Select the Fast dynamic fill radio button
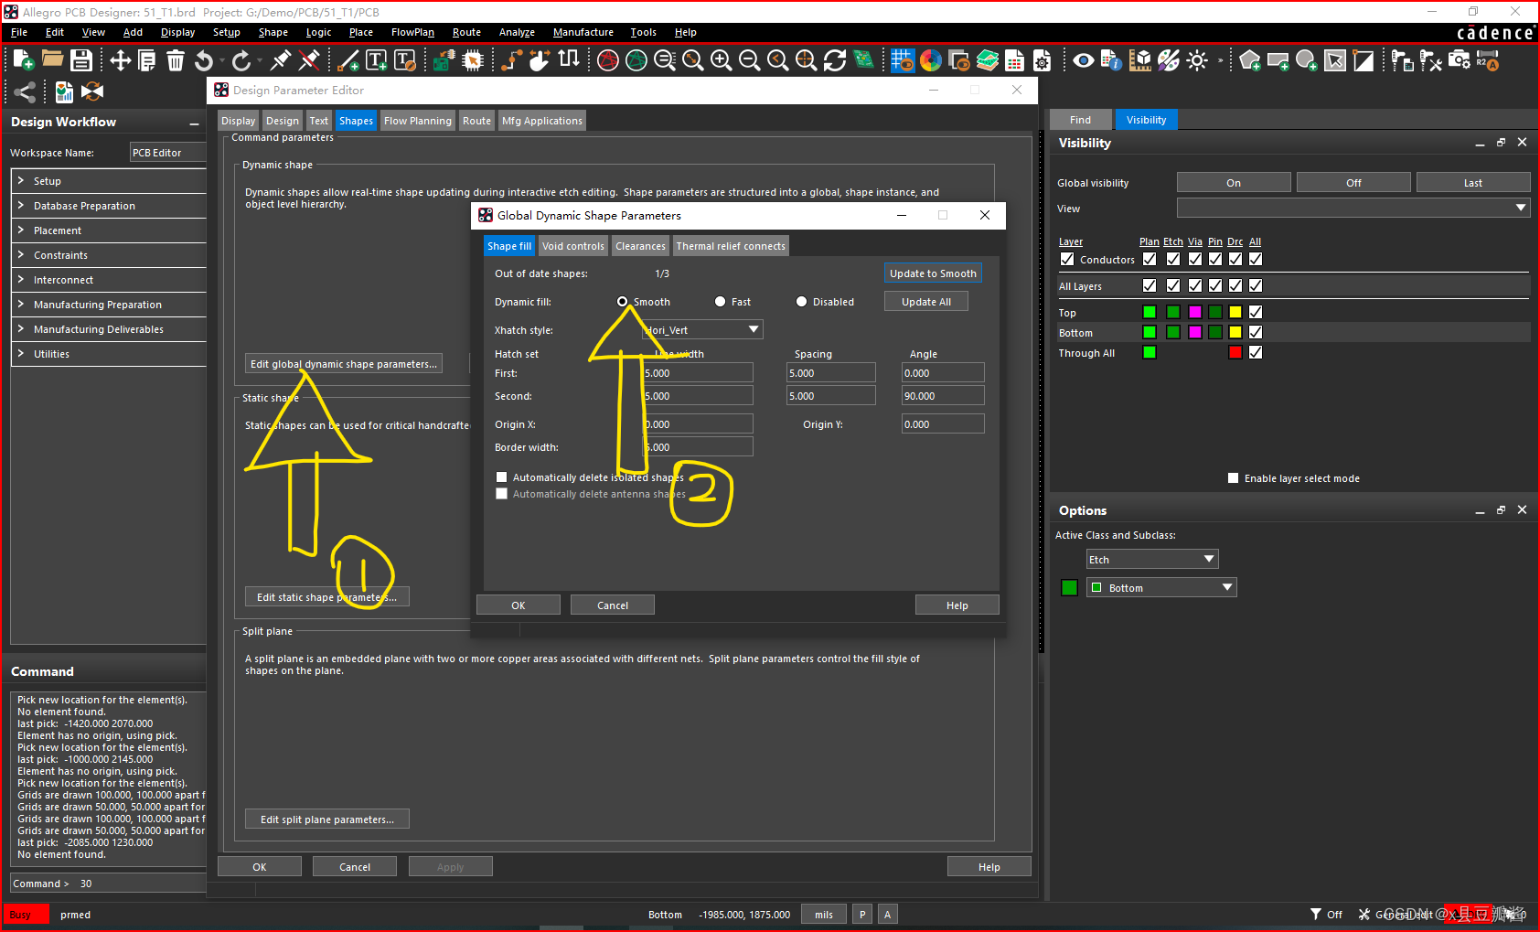 (x=720, y=302)
